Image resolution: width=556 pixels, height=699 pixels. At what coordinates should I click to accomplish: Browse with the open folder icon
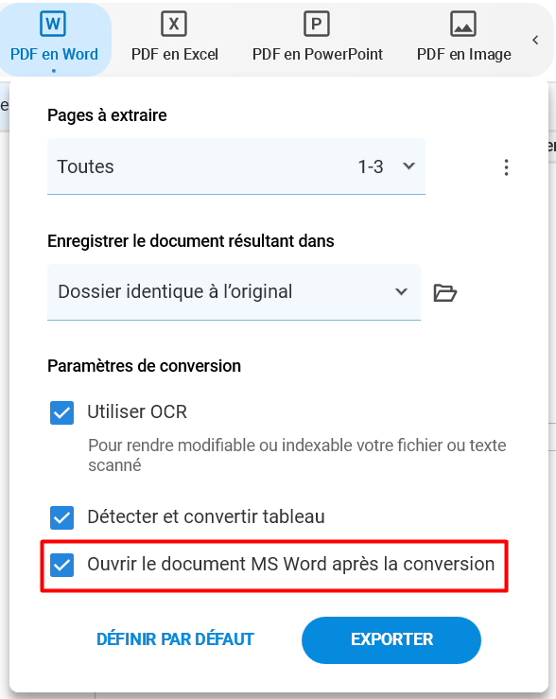pyautogui.click(x=445, y=293)
